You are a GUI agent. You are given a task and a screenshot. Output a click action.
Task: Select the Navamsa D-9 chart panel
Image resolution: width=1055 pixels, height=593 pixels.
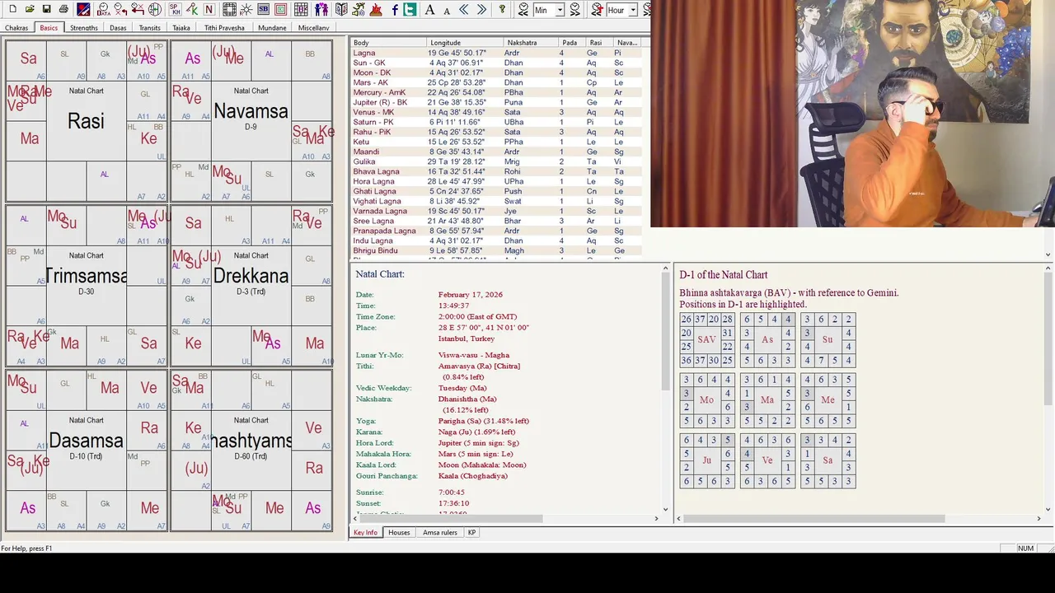coord(251,120)
